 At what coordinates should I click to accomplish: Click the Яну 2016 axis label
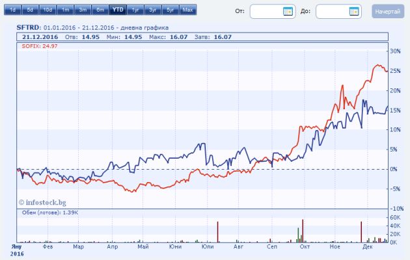coord(17,250)
